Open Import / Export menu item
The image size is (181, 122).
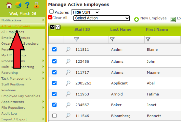tap(14, 119)
